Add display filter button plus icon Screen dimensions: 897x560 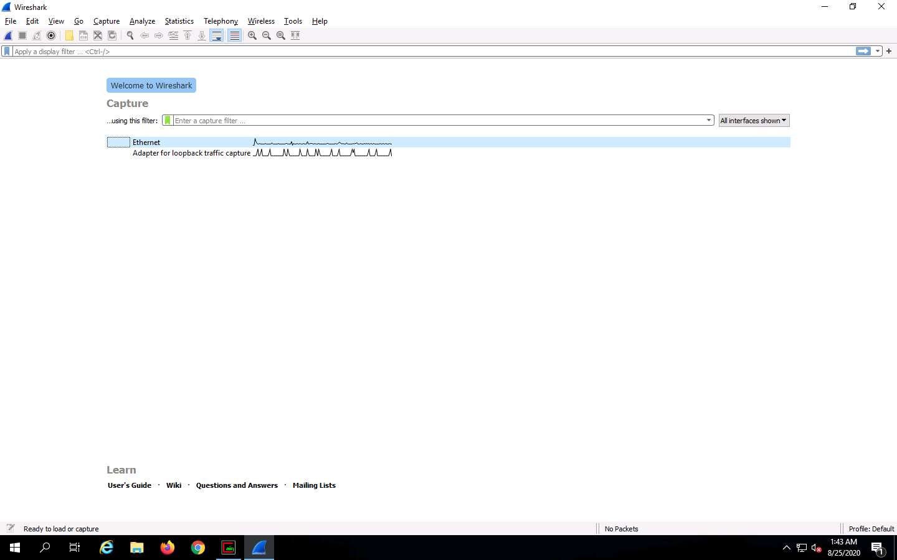[x=889, y=52]
